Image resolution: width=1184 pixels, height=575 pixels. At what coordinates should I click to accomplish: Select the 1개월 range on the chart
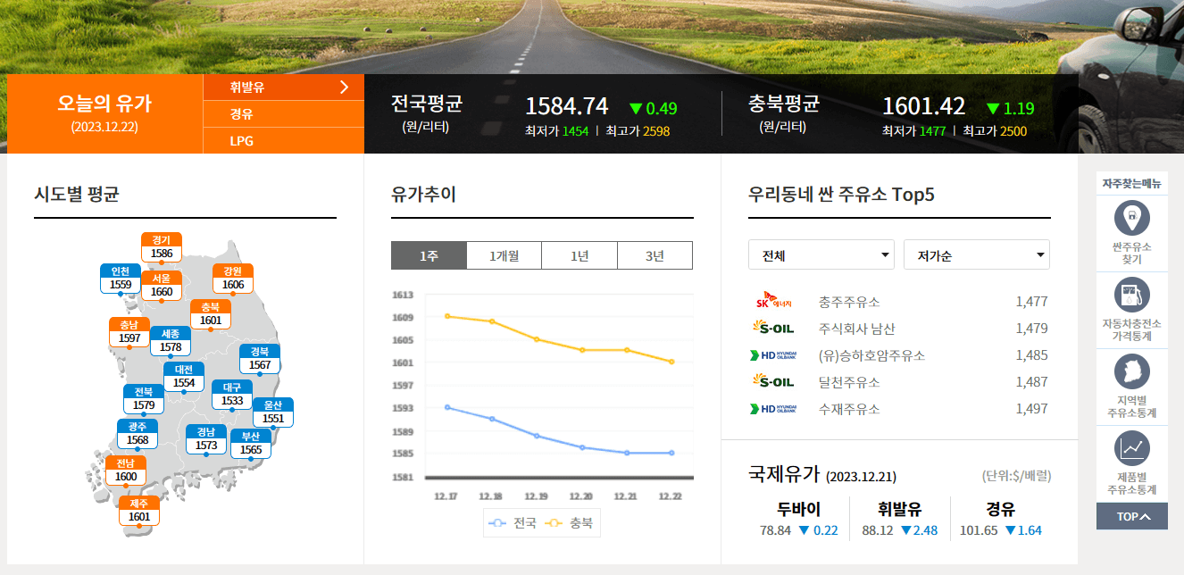click(x=505, y=254)
